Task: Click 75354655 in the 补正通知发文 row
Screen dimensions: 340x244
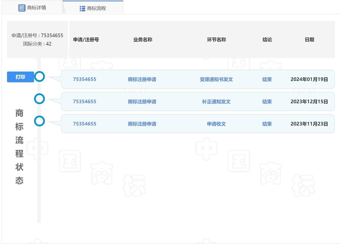Action: pyautogui.click(x=85, y=102)
